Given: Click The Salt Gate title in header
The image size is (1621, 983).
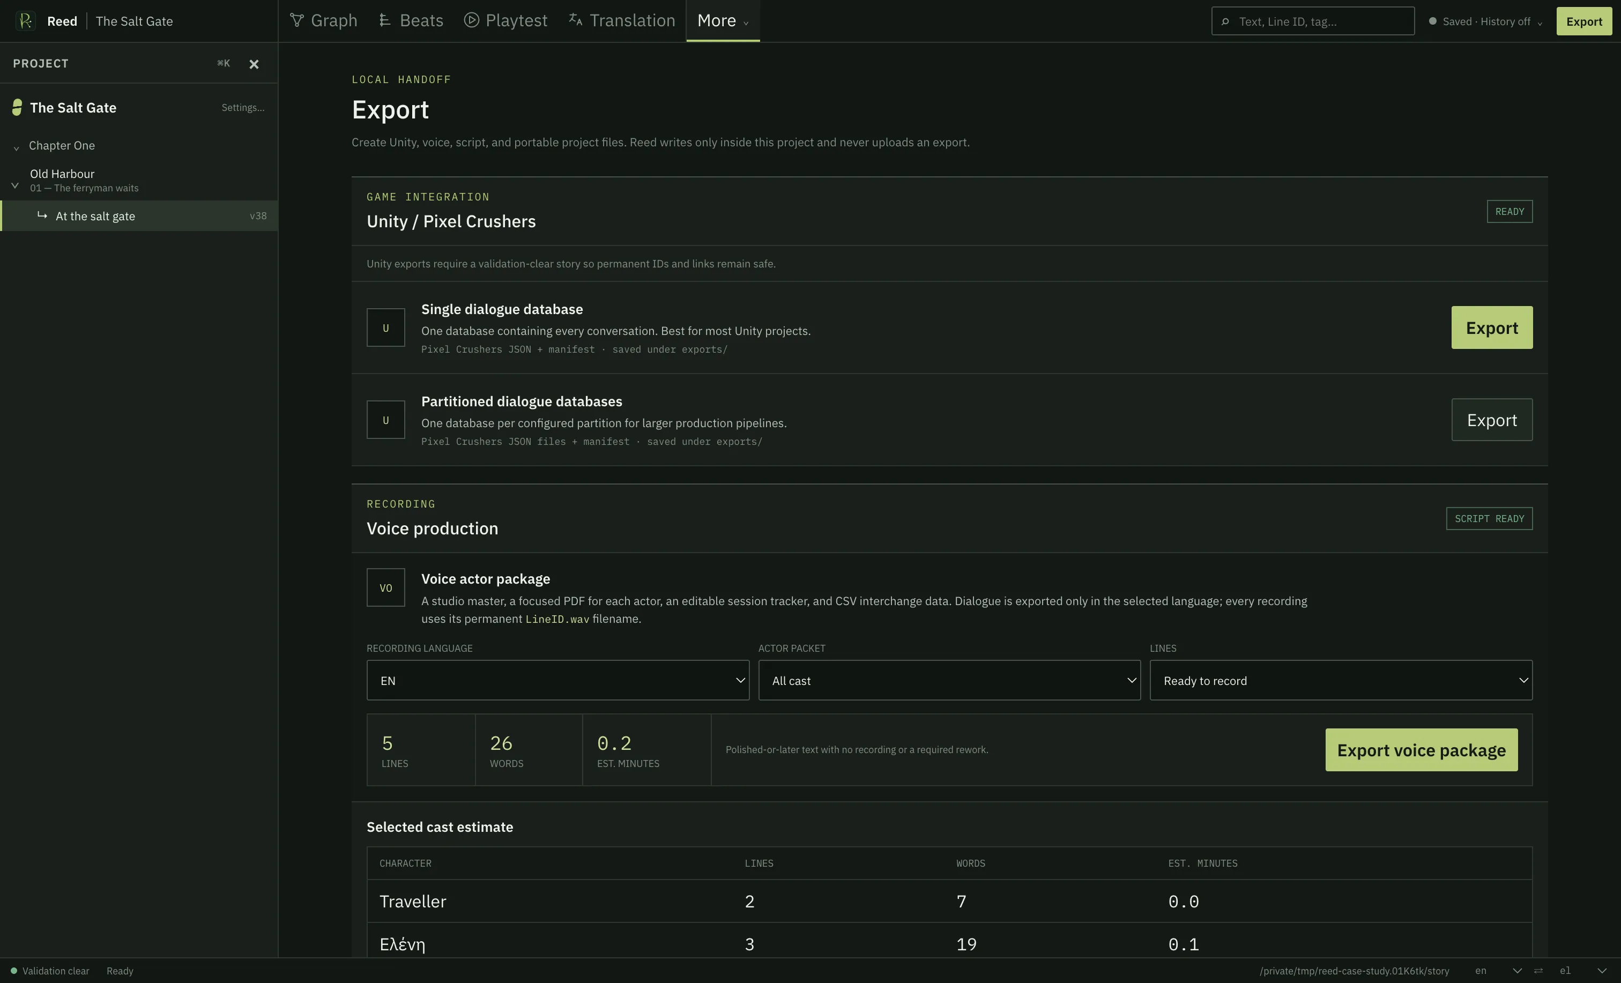Looking at the screenshot, I should coord(134,21).
